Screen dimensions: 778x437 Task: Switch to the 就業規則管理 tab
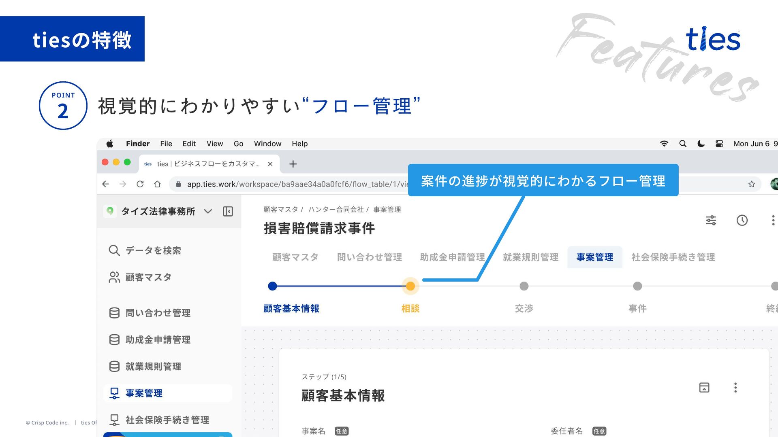pyautogui.click(x=530, y=257)
